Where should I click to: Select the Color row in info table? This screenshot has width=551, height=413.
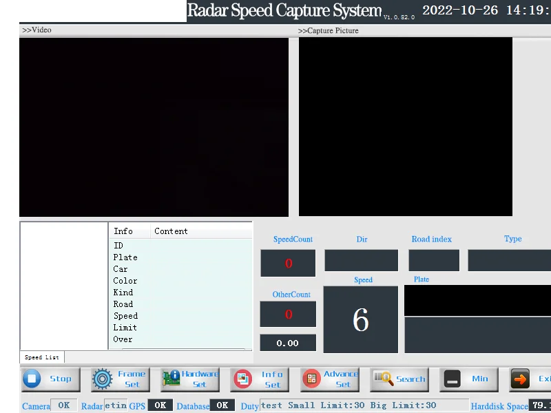pyautogui.click(x=180, y=281)
